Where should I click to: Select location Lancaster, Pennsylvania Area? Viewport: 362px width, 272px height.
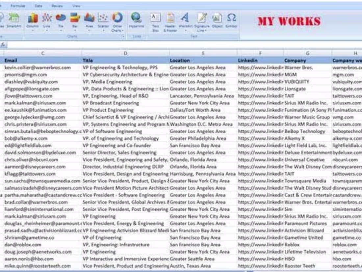(x=203, y=96)
